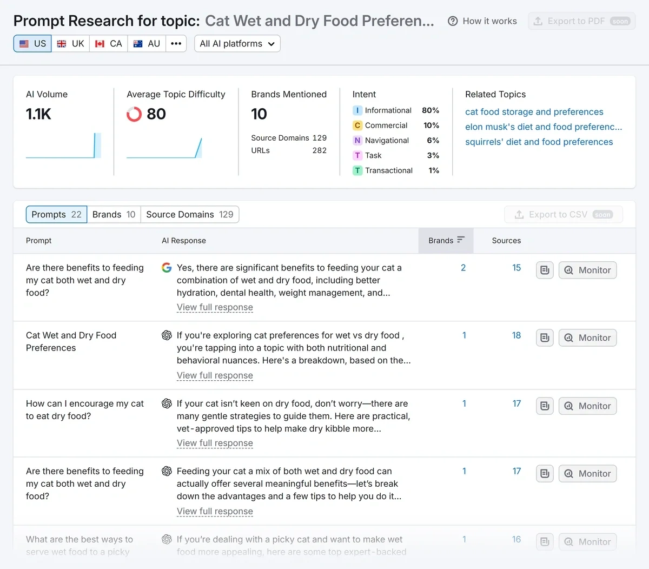Click the sort icon in the Brands column header
Viewport: 649px width, 569px height.
click(x=460, y=240)
